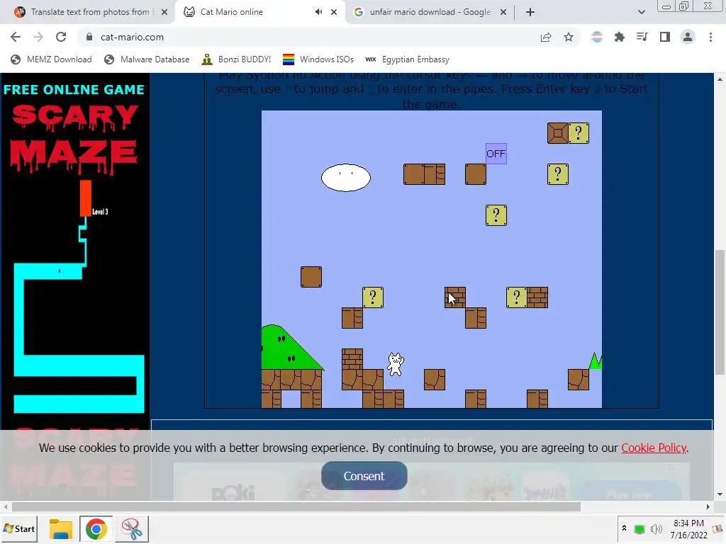The height and width of the screenshot is (544, 726).
Task: Click the OFF switch block in game
Action: click(x=496, y=154)
